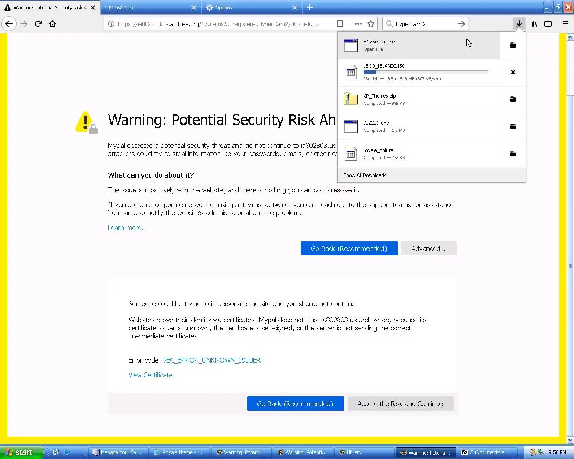Bookmark this page with the star icon

click(371, 24)
